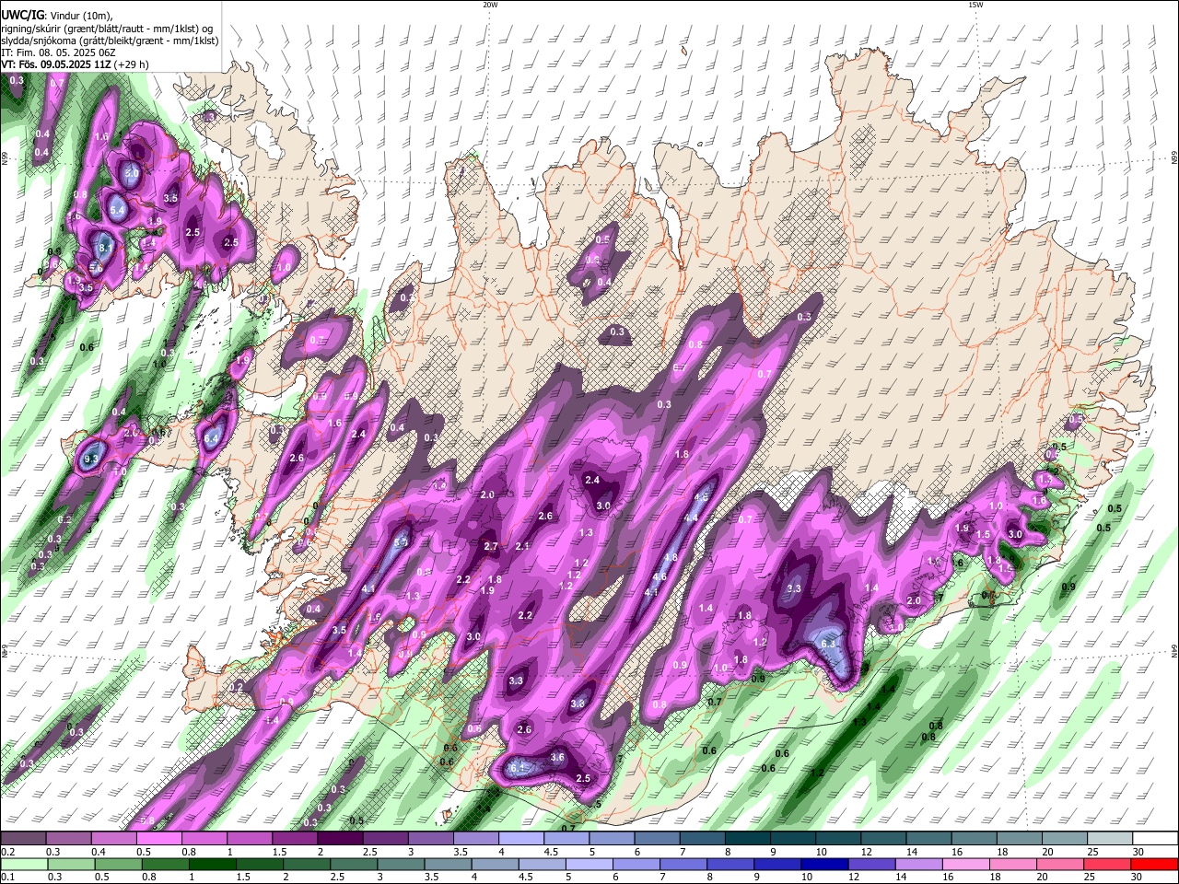Click the 6.3 value near the southeast coast

[x=828, y=643]
